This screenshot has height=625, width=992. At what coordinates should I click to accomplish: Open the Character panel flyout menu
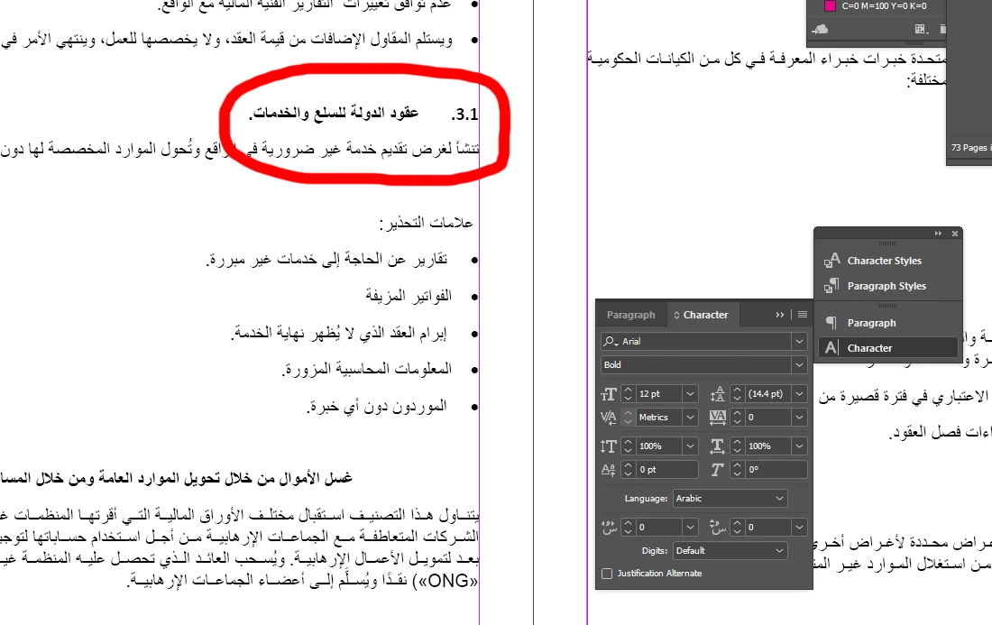tap(803, 315)
